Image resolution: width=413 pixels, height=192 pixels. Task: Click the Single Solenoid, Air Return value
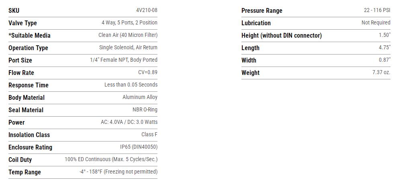[128, 47]
